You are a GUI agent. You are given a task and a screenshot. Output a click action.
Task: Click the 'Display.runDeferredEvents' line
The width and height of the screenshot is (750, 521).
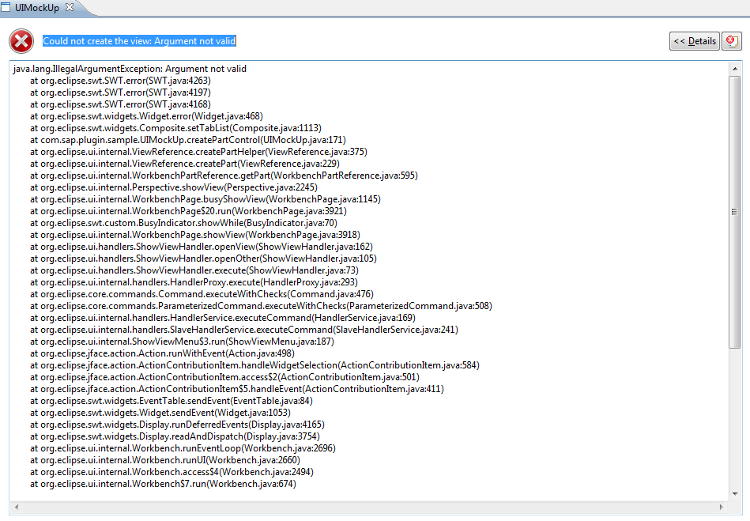[178, 425]
